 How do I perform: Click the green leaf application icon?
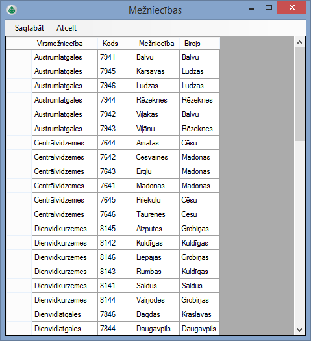coord(12,10)
